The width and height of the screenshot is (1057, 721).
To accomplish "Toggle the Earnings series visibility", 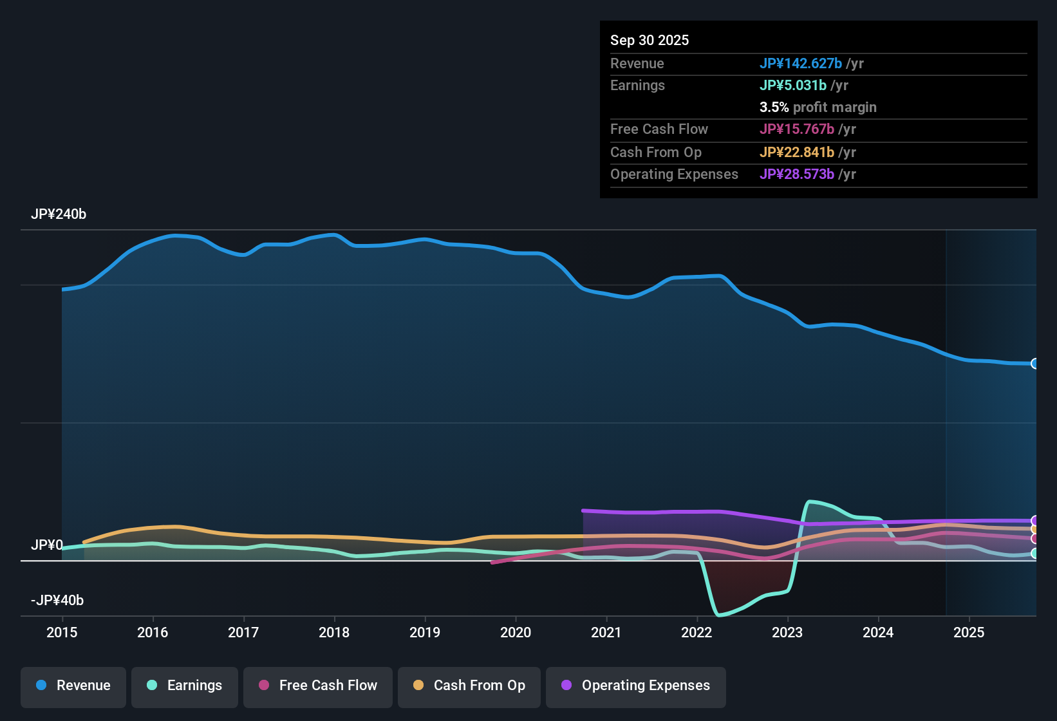I will [184, 686].
